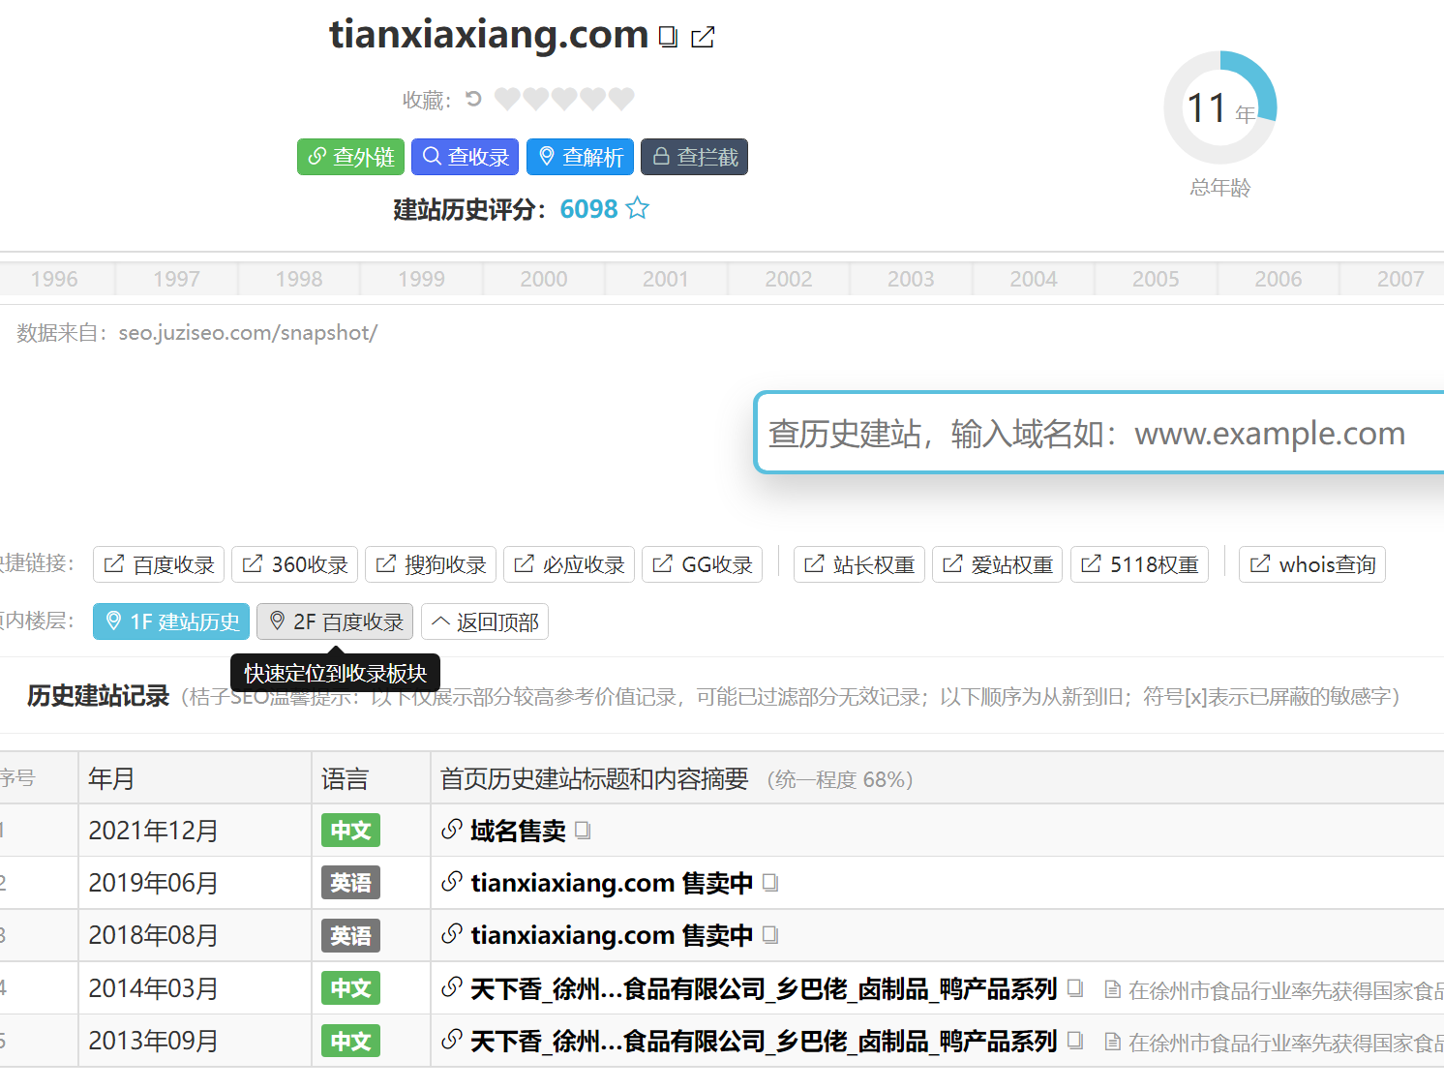Click the 历史建站记录 heading
This screenshot has width=1444, height=1090.
[98, 696]
